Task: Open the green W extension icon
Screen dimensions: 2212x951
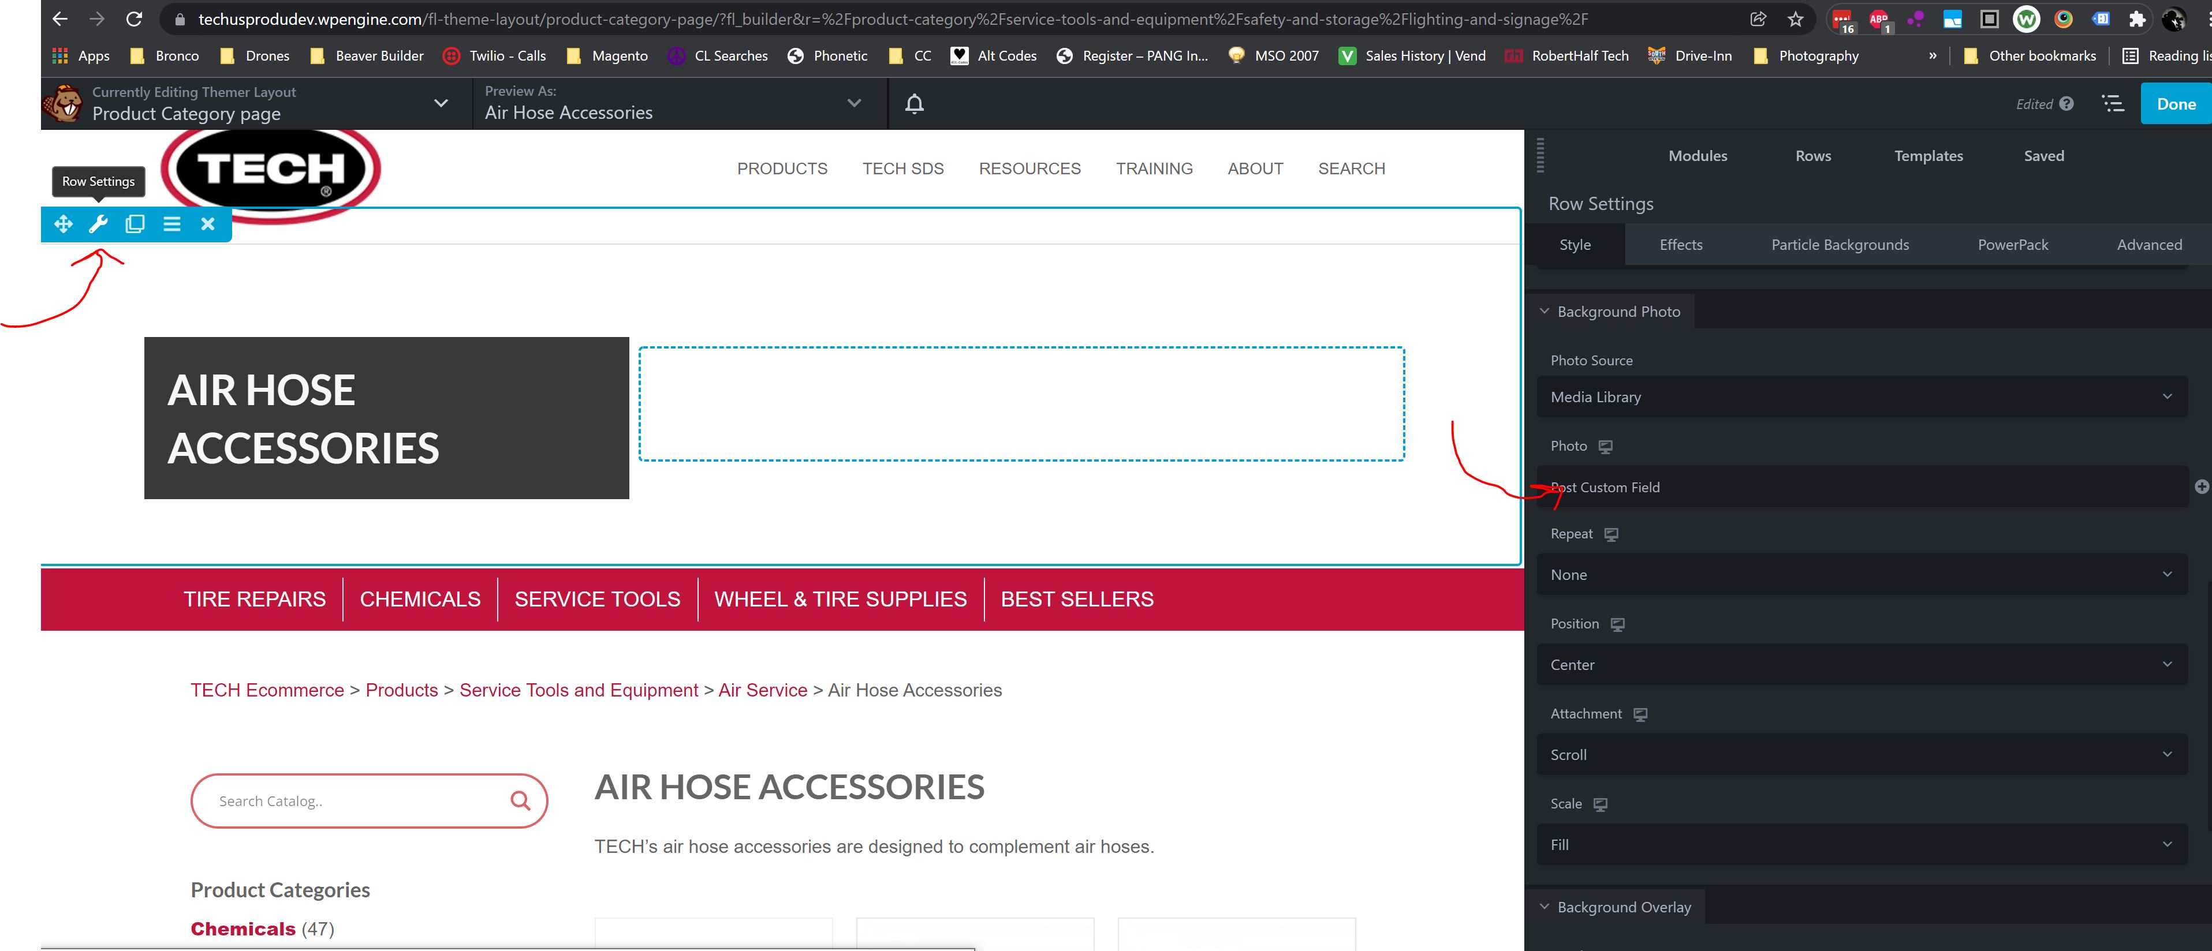Action: (x=2027, y=19)
